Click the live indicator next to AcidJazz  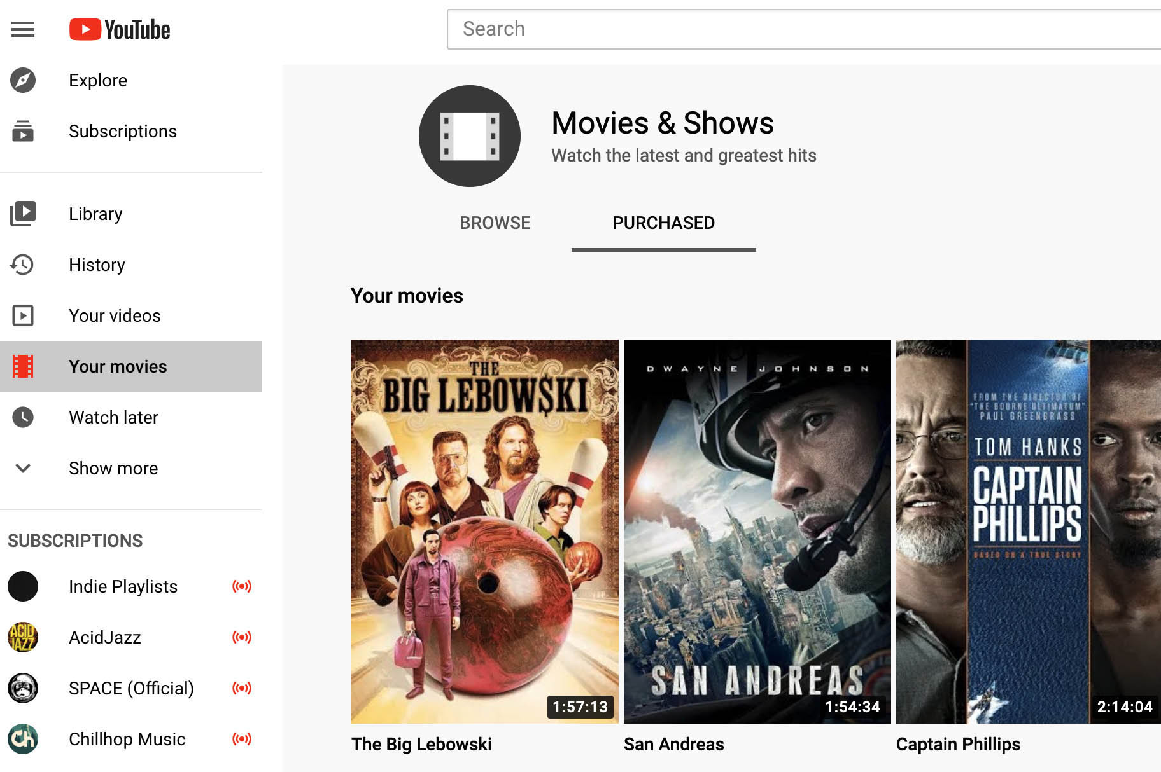242,637
